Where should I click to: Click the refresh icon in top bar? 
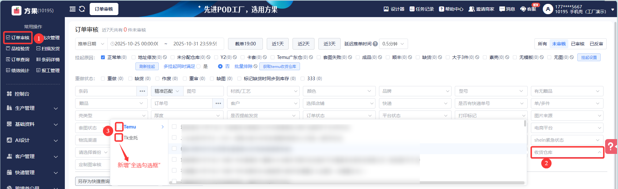[x=82, y=9]
